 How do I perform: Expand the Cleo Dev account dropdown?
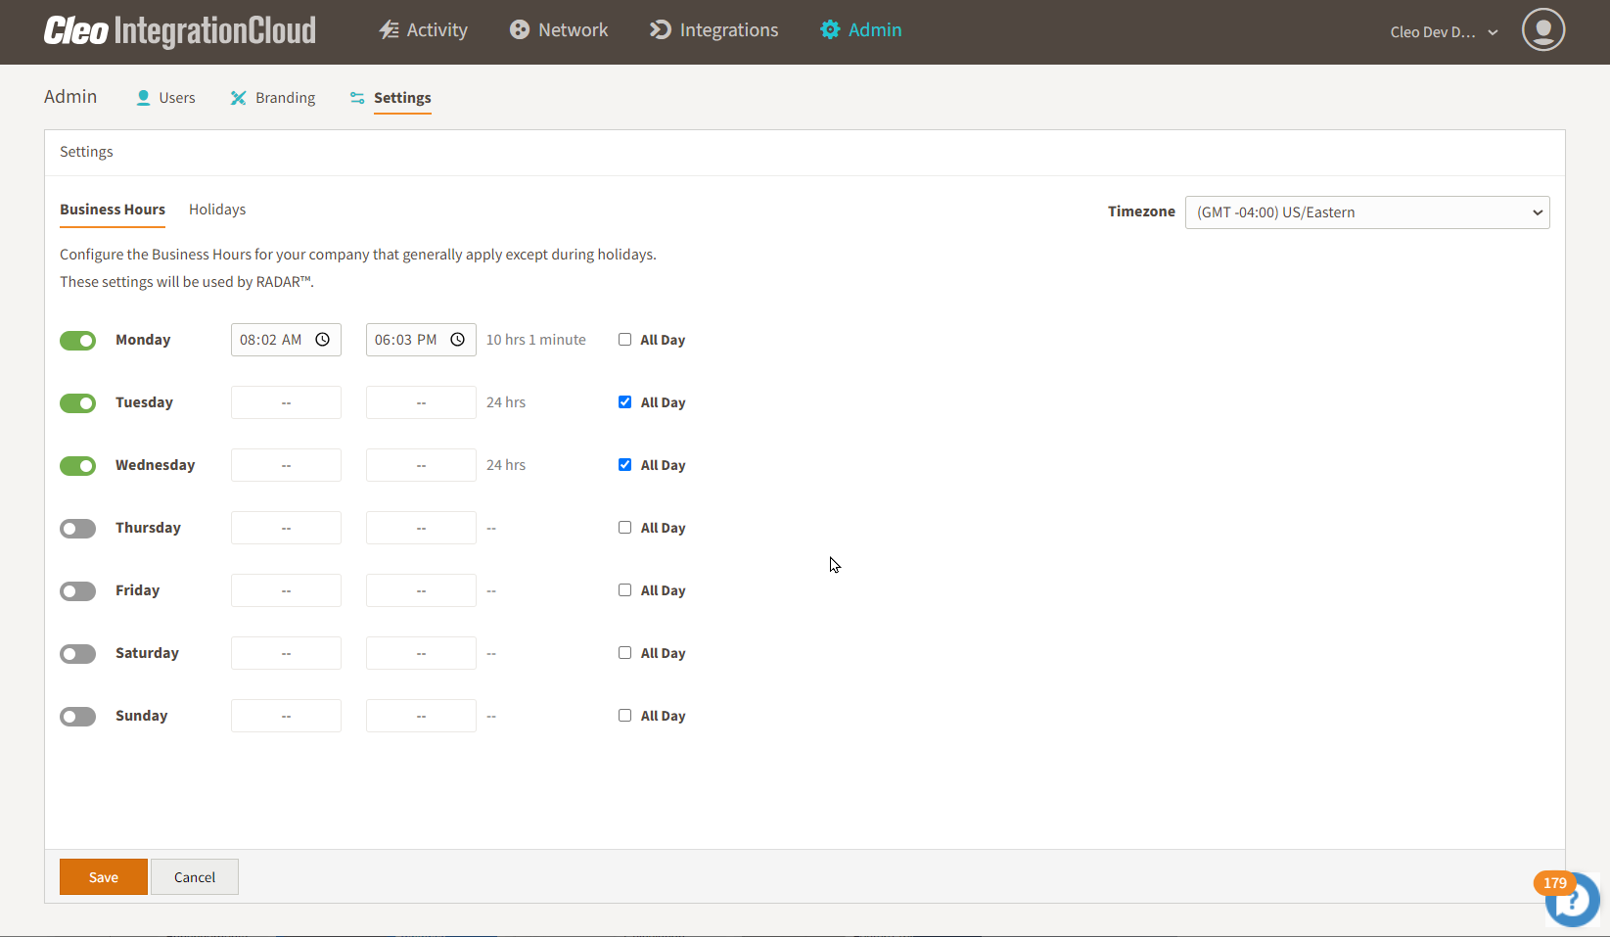tap(1444, 32)
